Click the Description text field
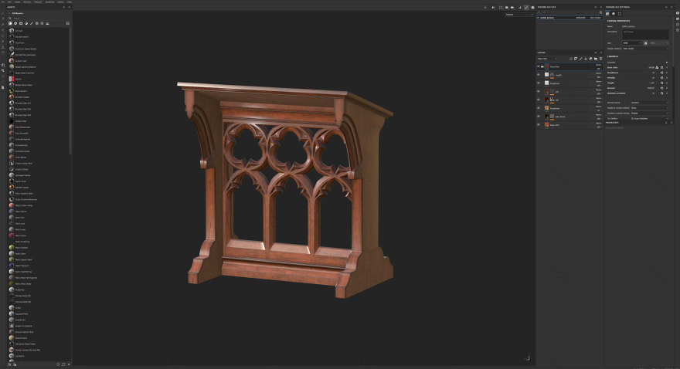Image resolution: width=680 pixels, height=369 pixels. [x=645, y=32]
